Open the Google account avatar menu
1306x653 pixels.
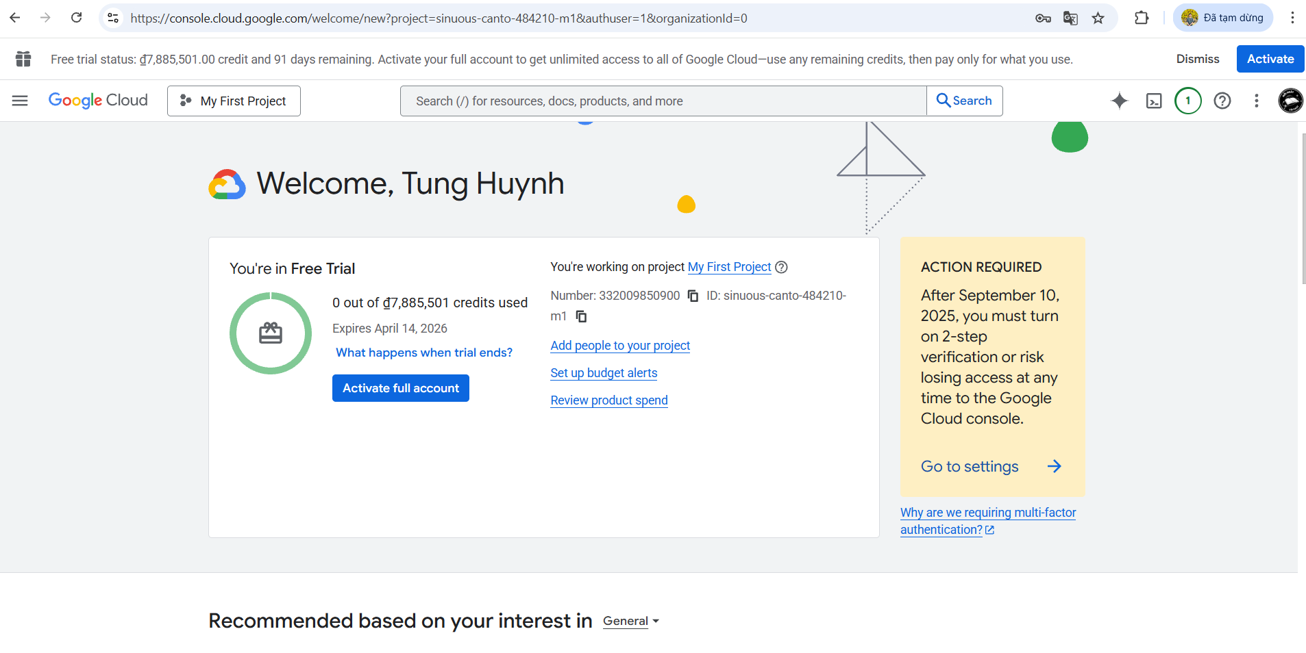click(x=1290, y=101)
